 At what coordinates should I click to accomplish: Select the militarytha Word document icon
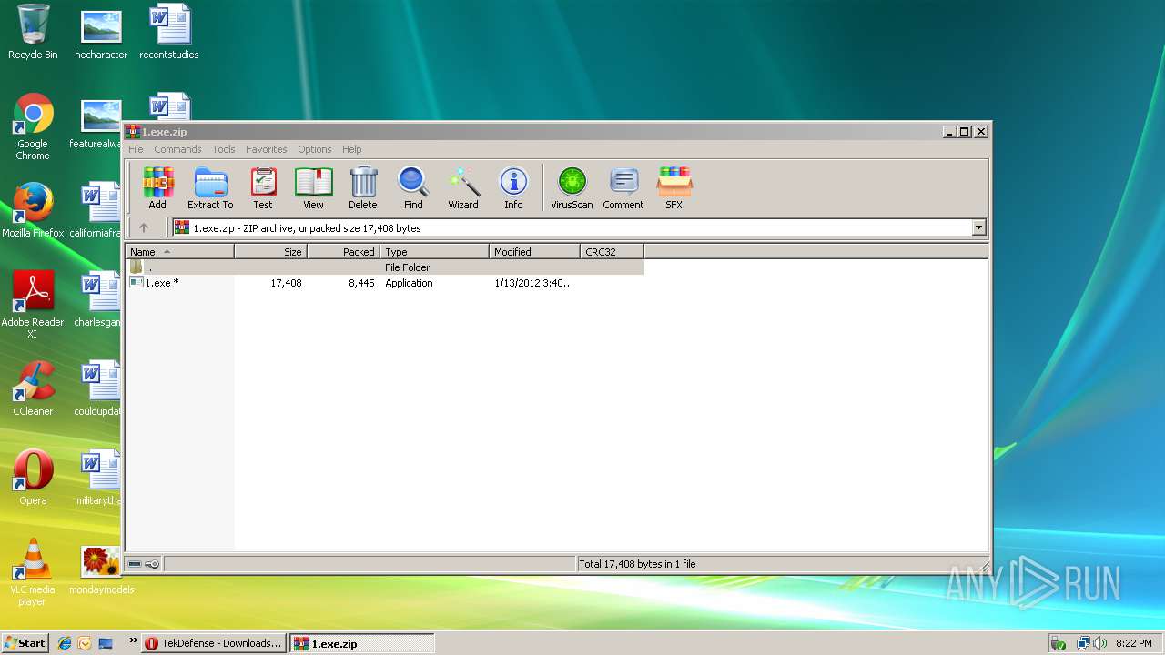(98, 479)
